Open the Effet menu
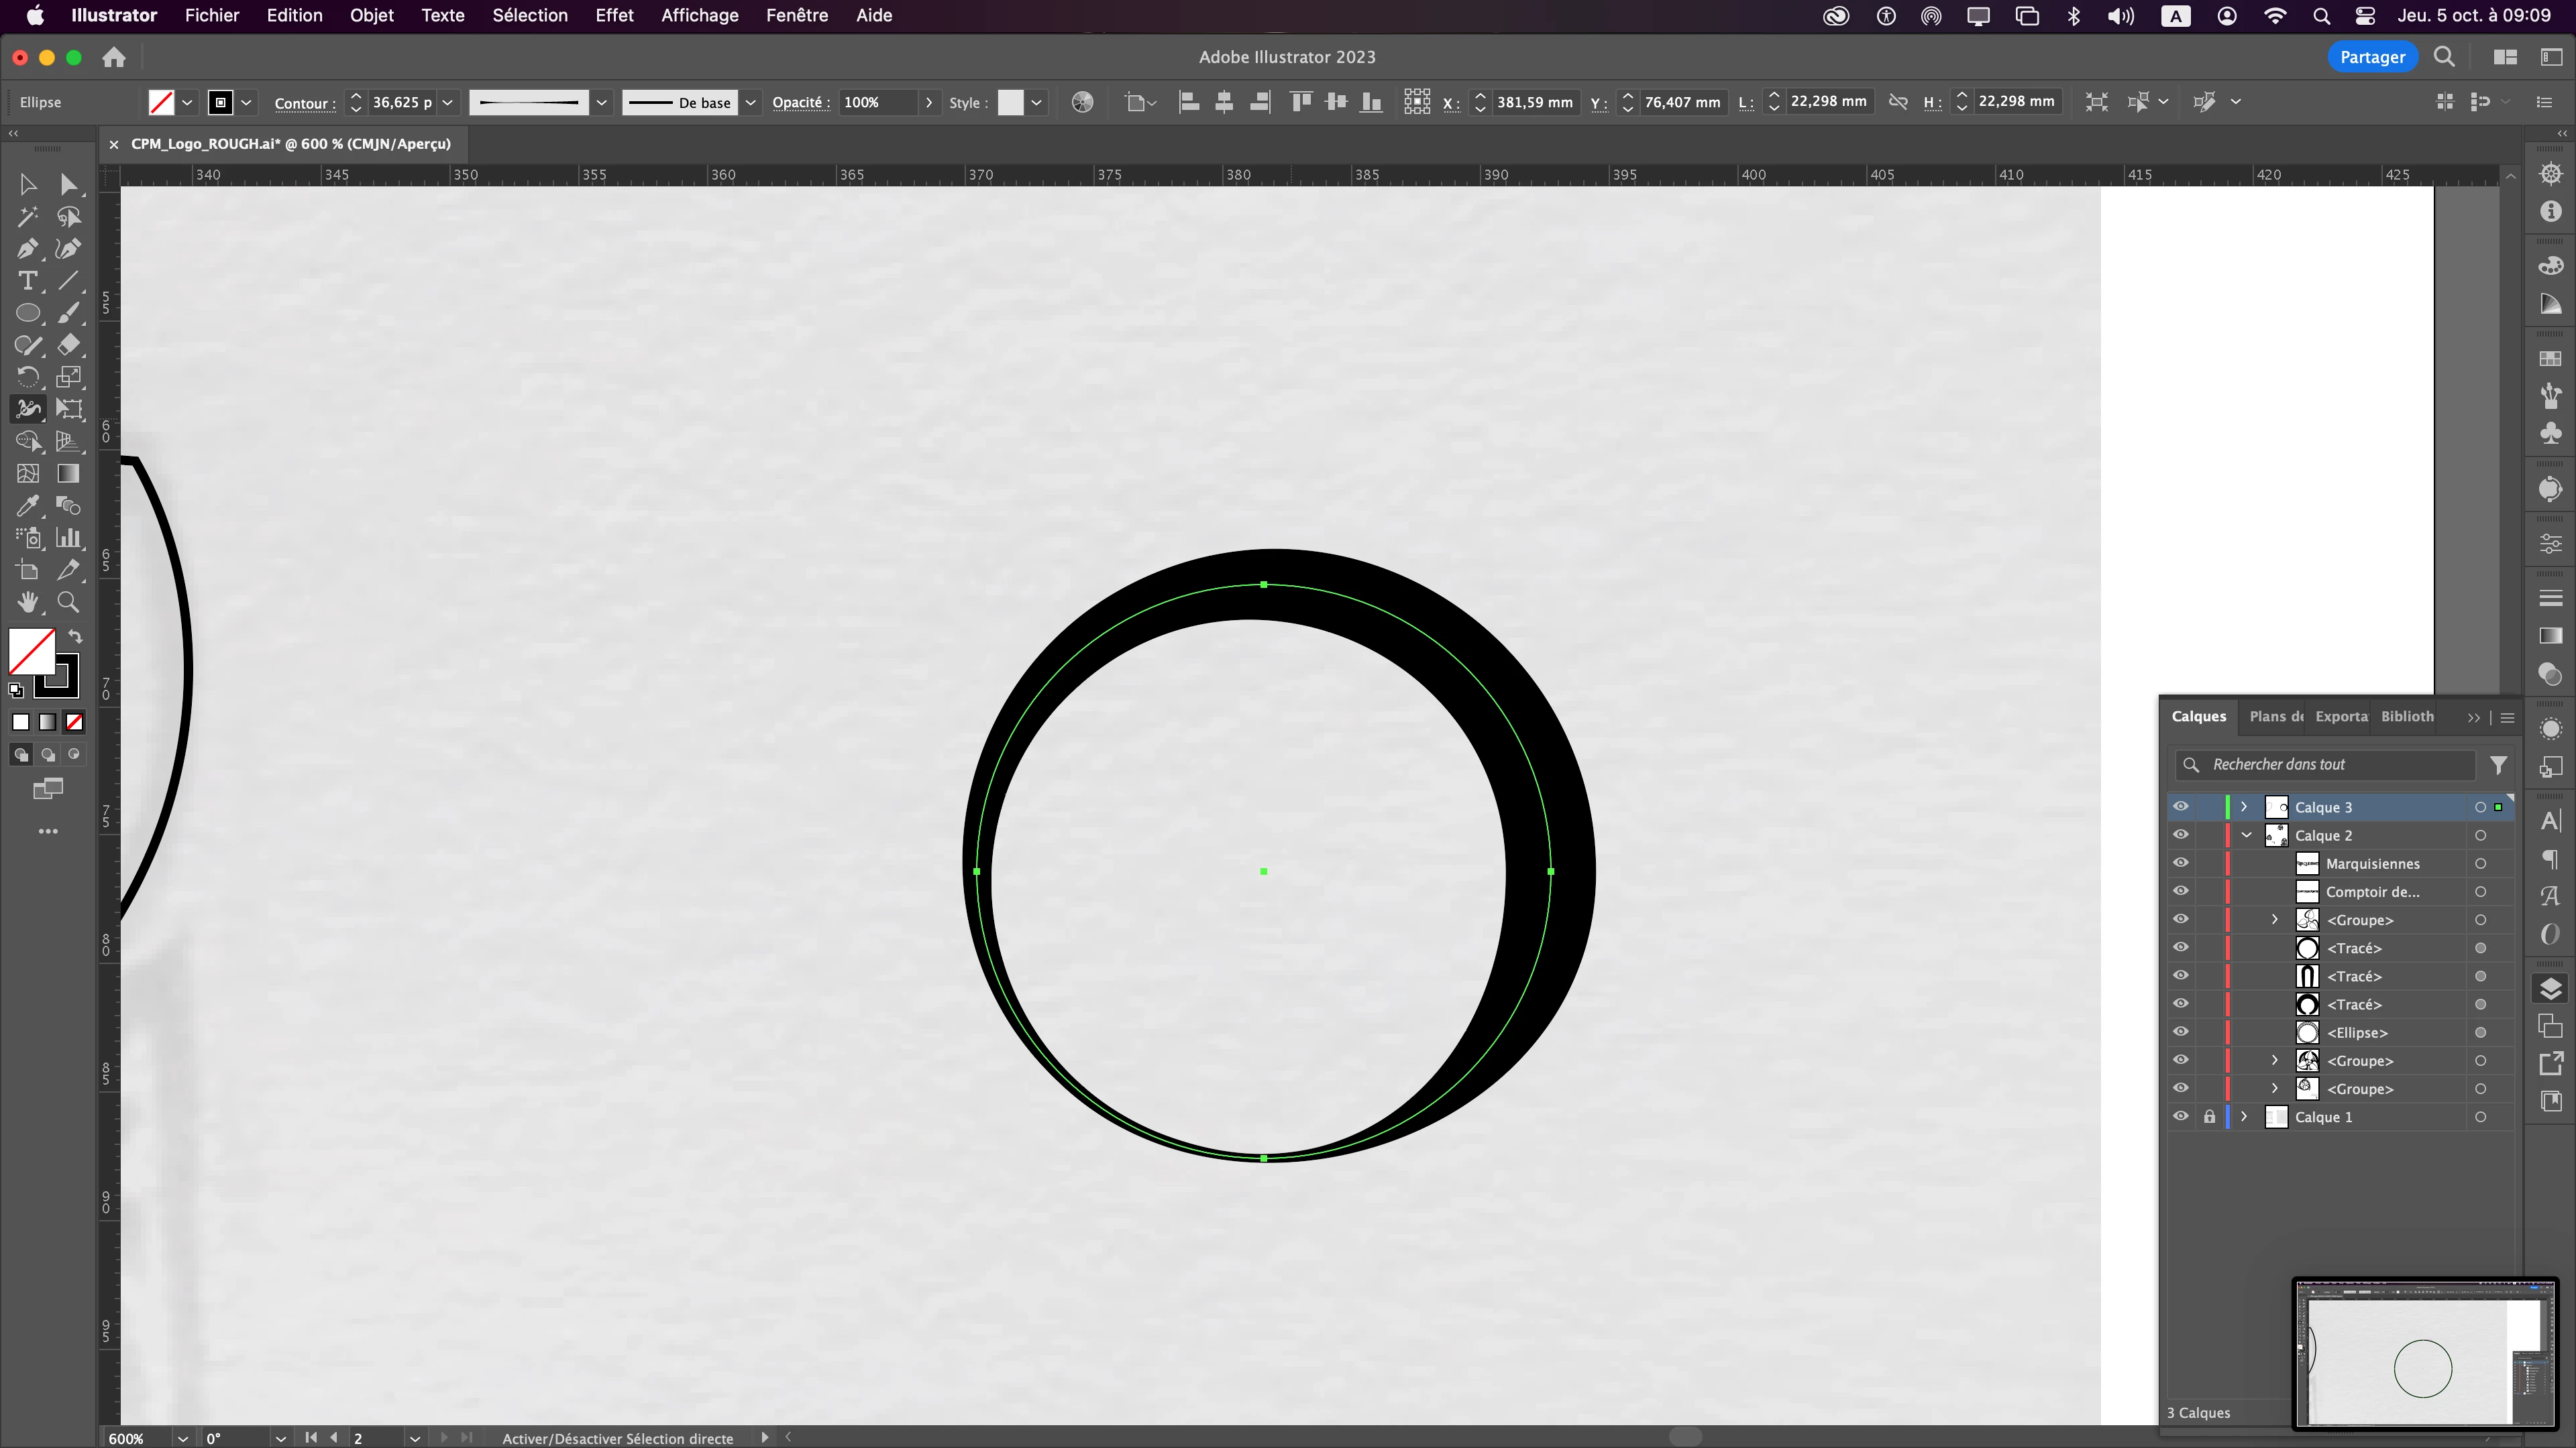 click(613, 15)
